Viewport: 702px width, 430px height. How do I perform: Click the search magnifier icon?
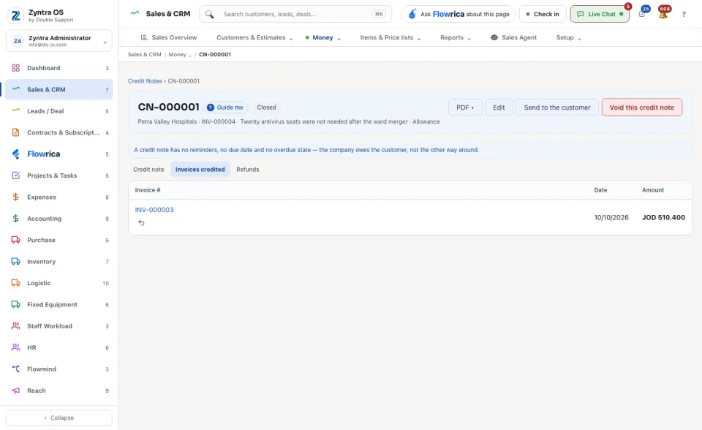click(x=209, y=14)
